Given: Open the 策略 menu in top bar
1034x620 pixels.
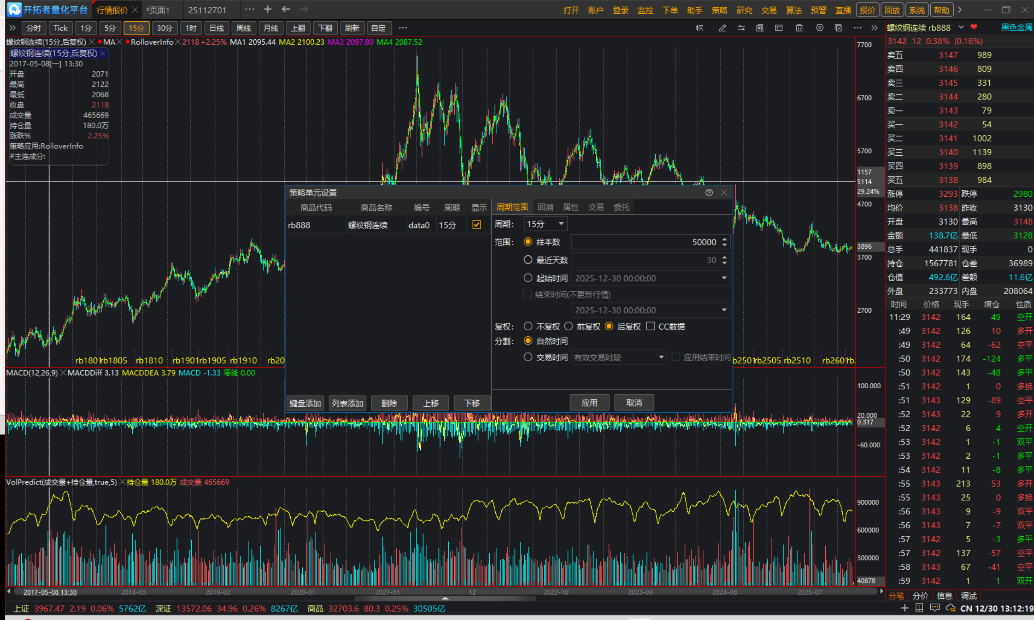Looking at the screenshot, I should 719,10.
